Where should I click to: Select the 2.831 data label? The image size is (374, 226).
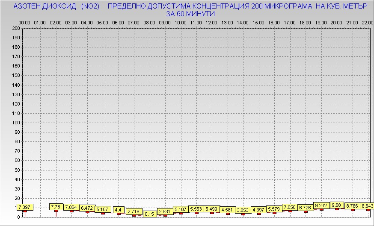[x=165, y=211]
